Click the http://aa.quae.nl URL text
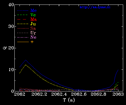Viewport: 126px width, 105px height. pos(95,7)
